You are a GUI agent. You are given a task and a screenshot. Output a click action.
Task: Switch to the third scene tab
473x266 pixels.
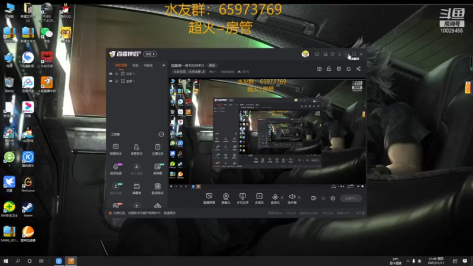(148, 65)
